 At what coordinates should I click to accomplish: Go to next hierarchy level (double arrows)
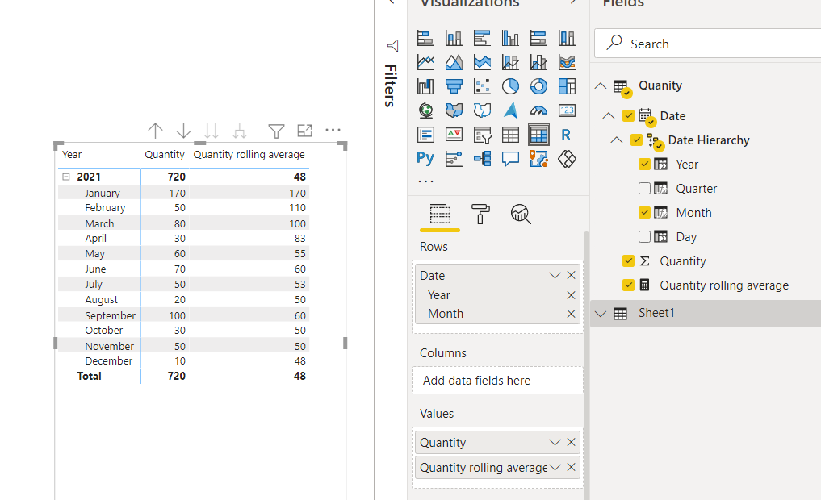coord(212,130)
